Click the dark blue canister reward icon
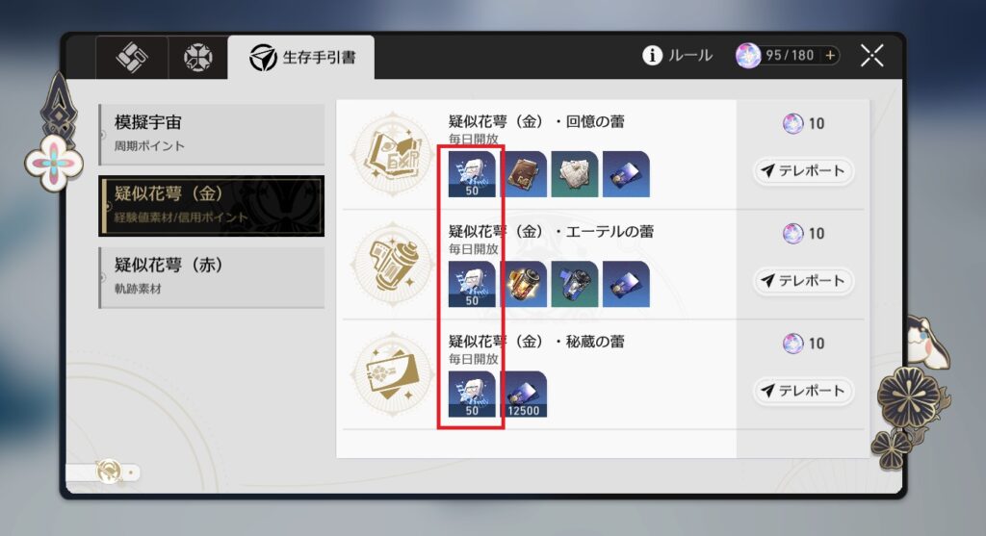The width and height of the screenshot is (986, 536). coord(575,284)
